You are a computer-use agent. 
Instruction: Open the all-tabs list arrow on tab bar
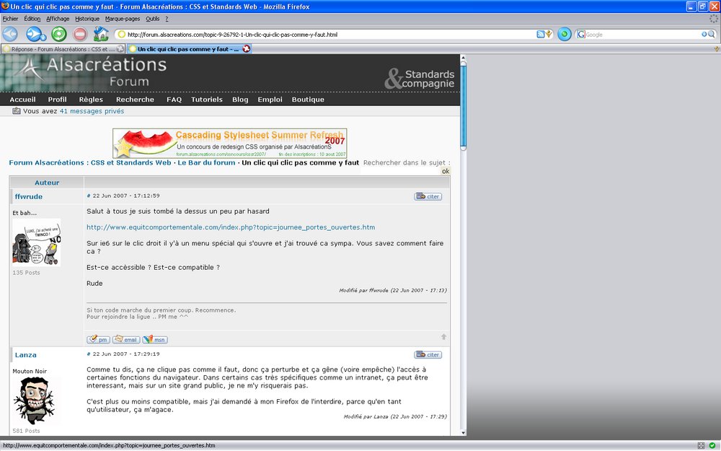click(717, 49)
